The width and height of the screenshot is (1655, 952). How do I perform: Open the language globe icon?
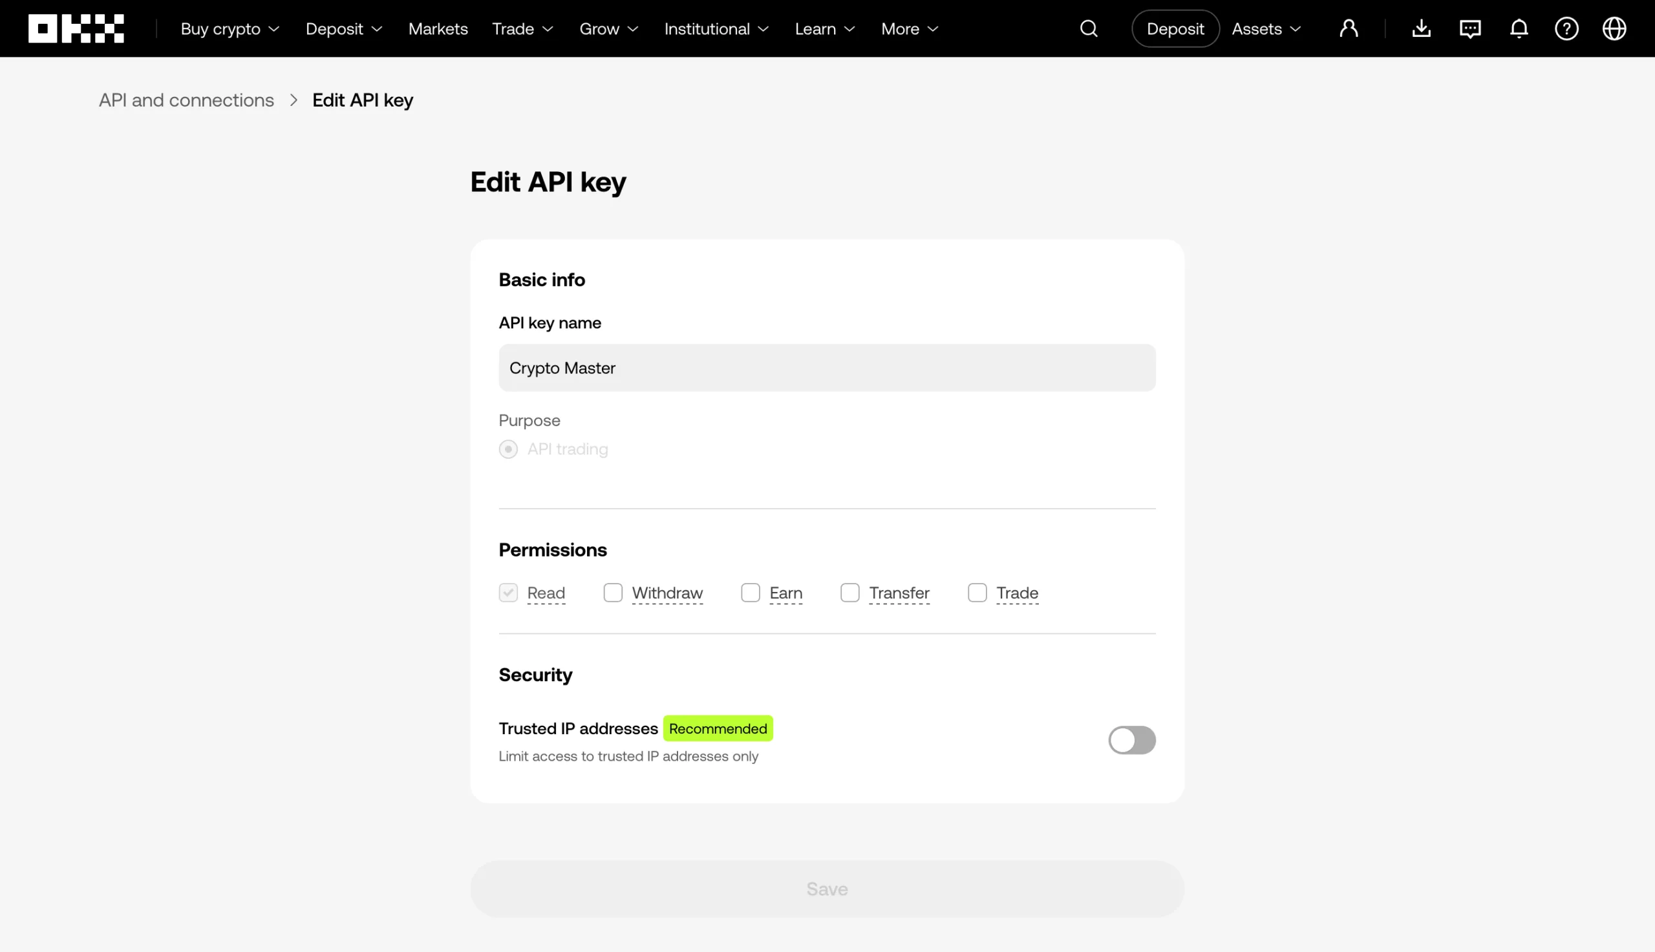pos(1614,29)
